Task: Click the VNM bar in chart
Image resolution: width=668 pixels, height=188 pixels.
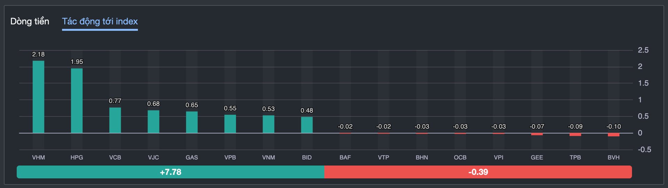Action: (x=268, y=124)
